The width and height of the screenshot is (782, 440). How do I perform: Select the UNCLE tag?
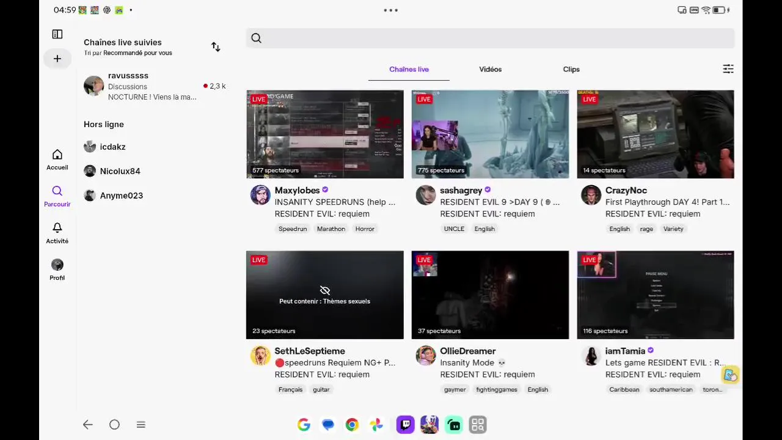(x=454, y=229)
